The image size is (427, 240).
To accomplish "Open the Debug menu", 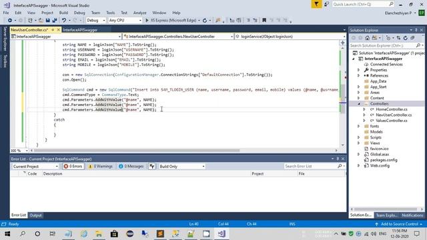I will click(x=79, y=13).
